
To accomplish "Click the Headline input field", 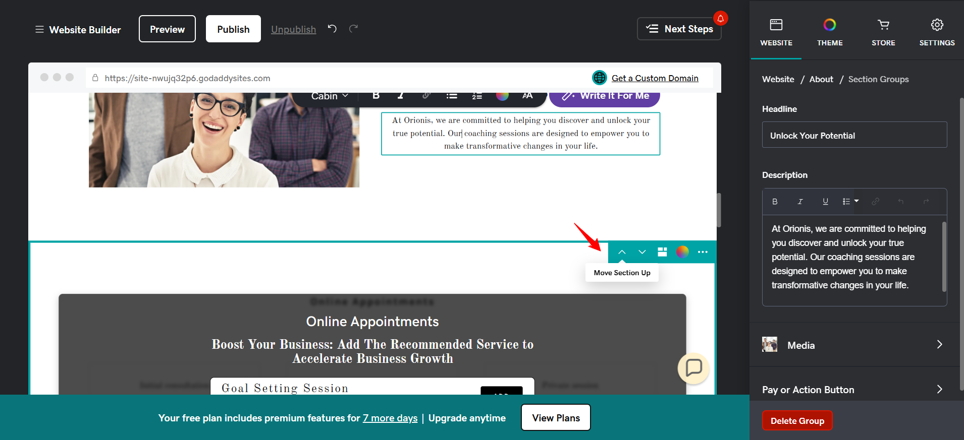I will pyautogui.click(x=854, y=135).
